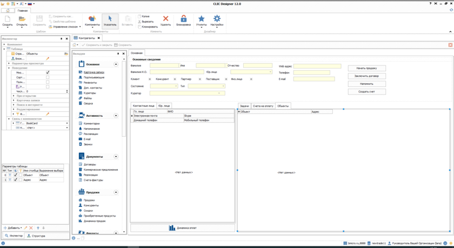The height and width of the screenshot is (248, 454).
Task: Switch to the Юр. лица tab
Action: pyautogui.click(x=164, y=106)
